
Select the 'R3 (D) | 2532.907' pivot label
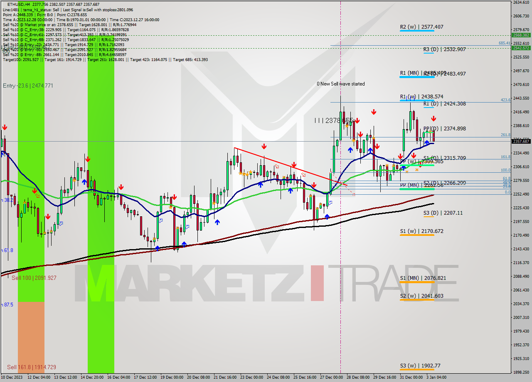pyautogui.click(x=444, y=49)
